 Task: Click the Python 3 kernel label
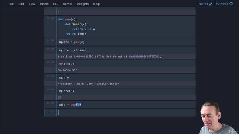click(x=222, y=4)
